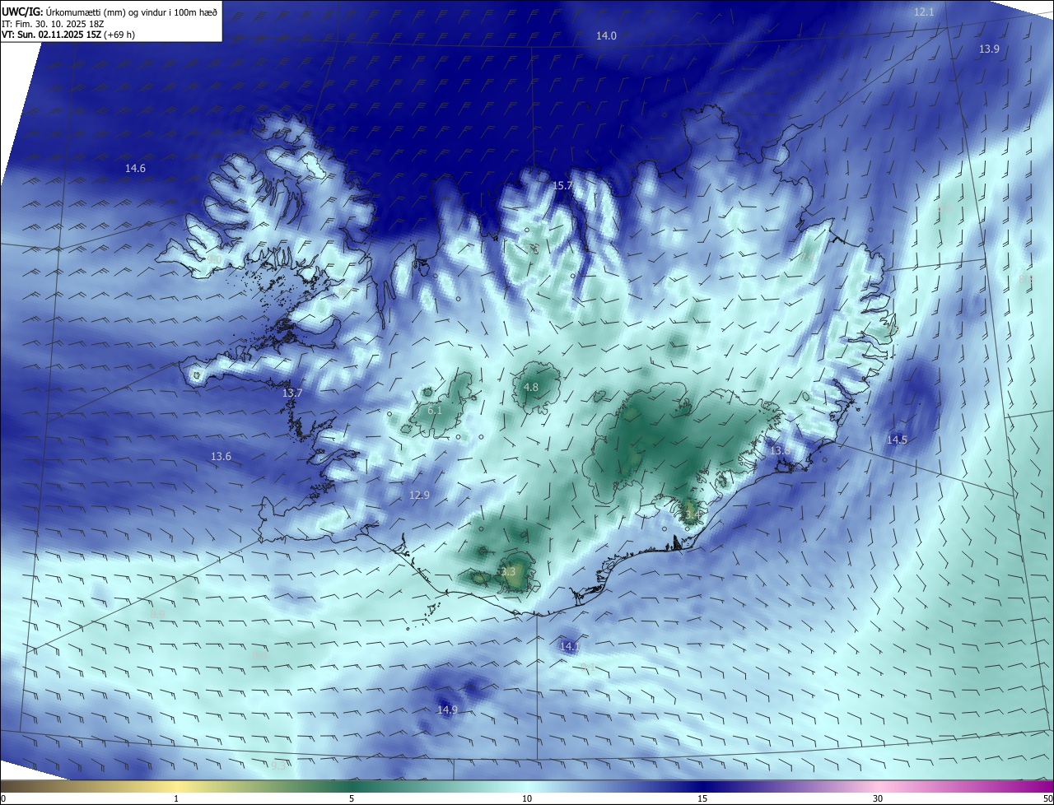The image size is (1054, 805).
Task: Select the 30 tick on the color scale
Action: tap(878, 799)
